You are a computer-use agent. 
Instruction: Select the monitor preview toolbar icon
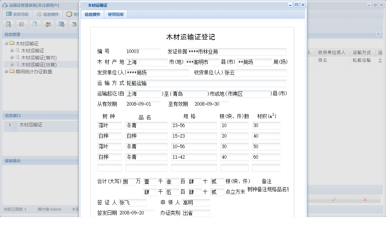point(61,24)
